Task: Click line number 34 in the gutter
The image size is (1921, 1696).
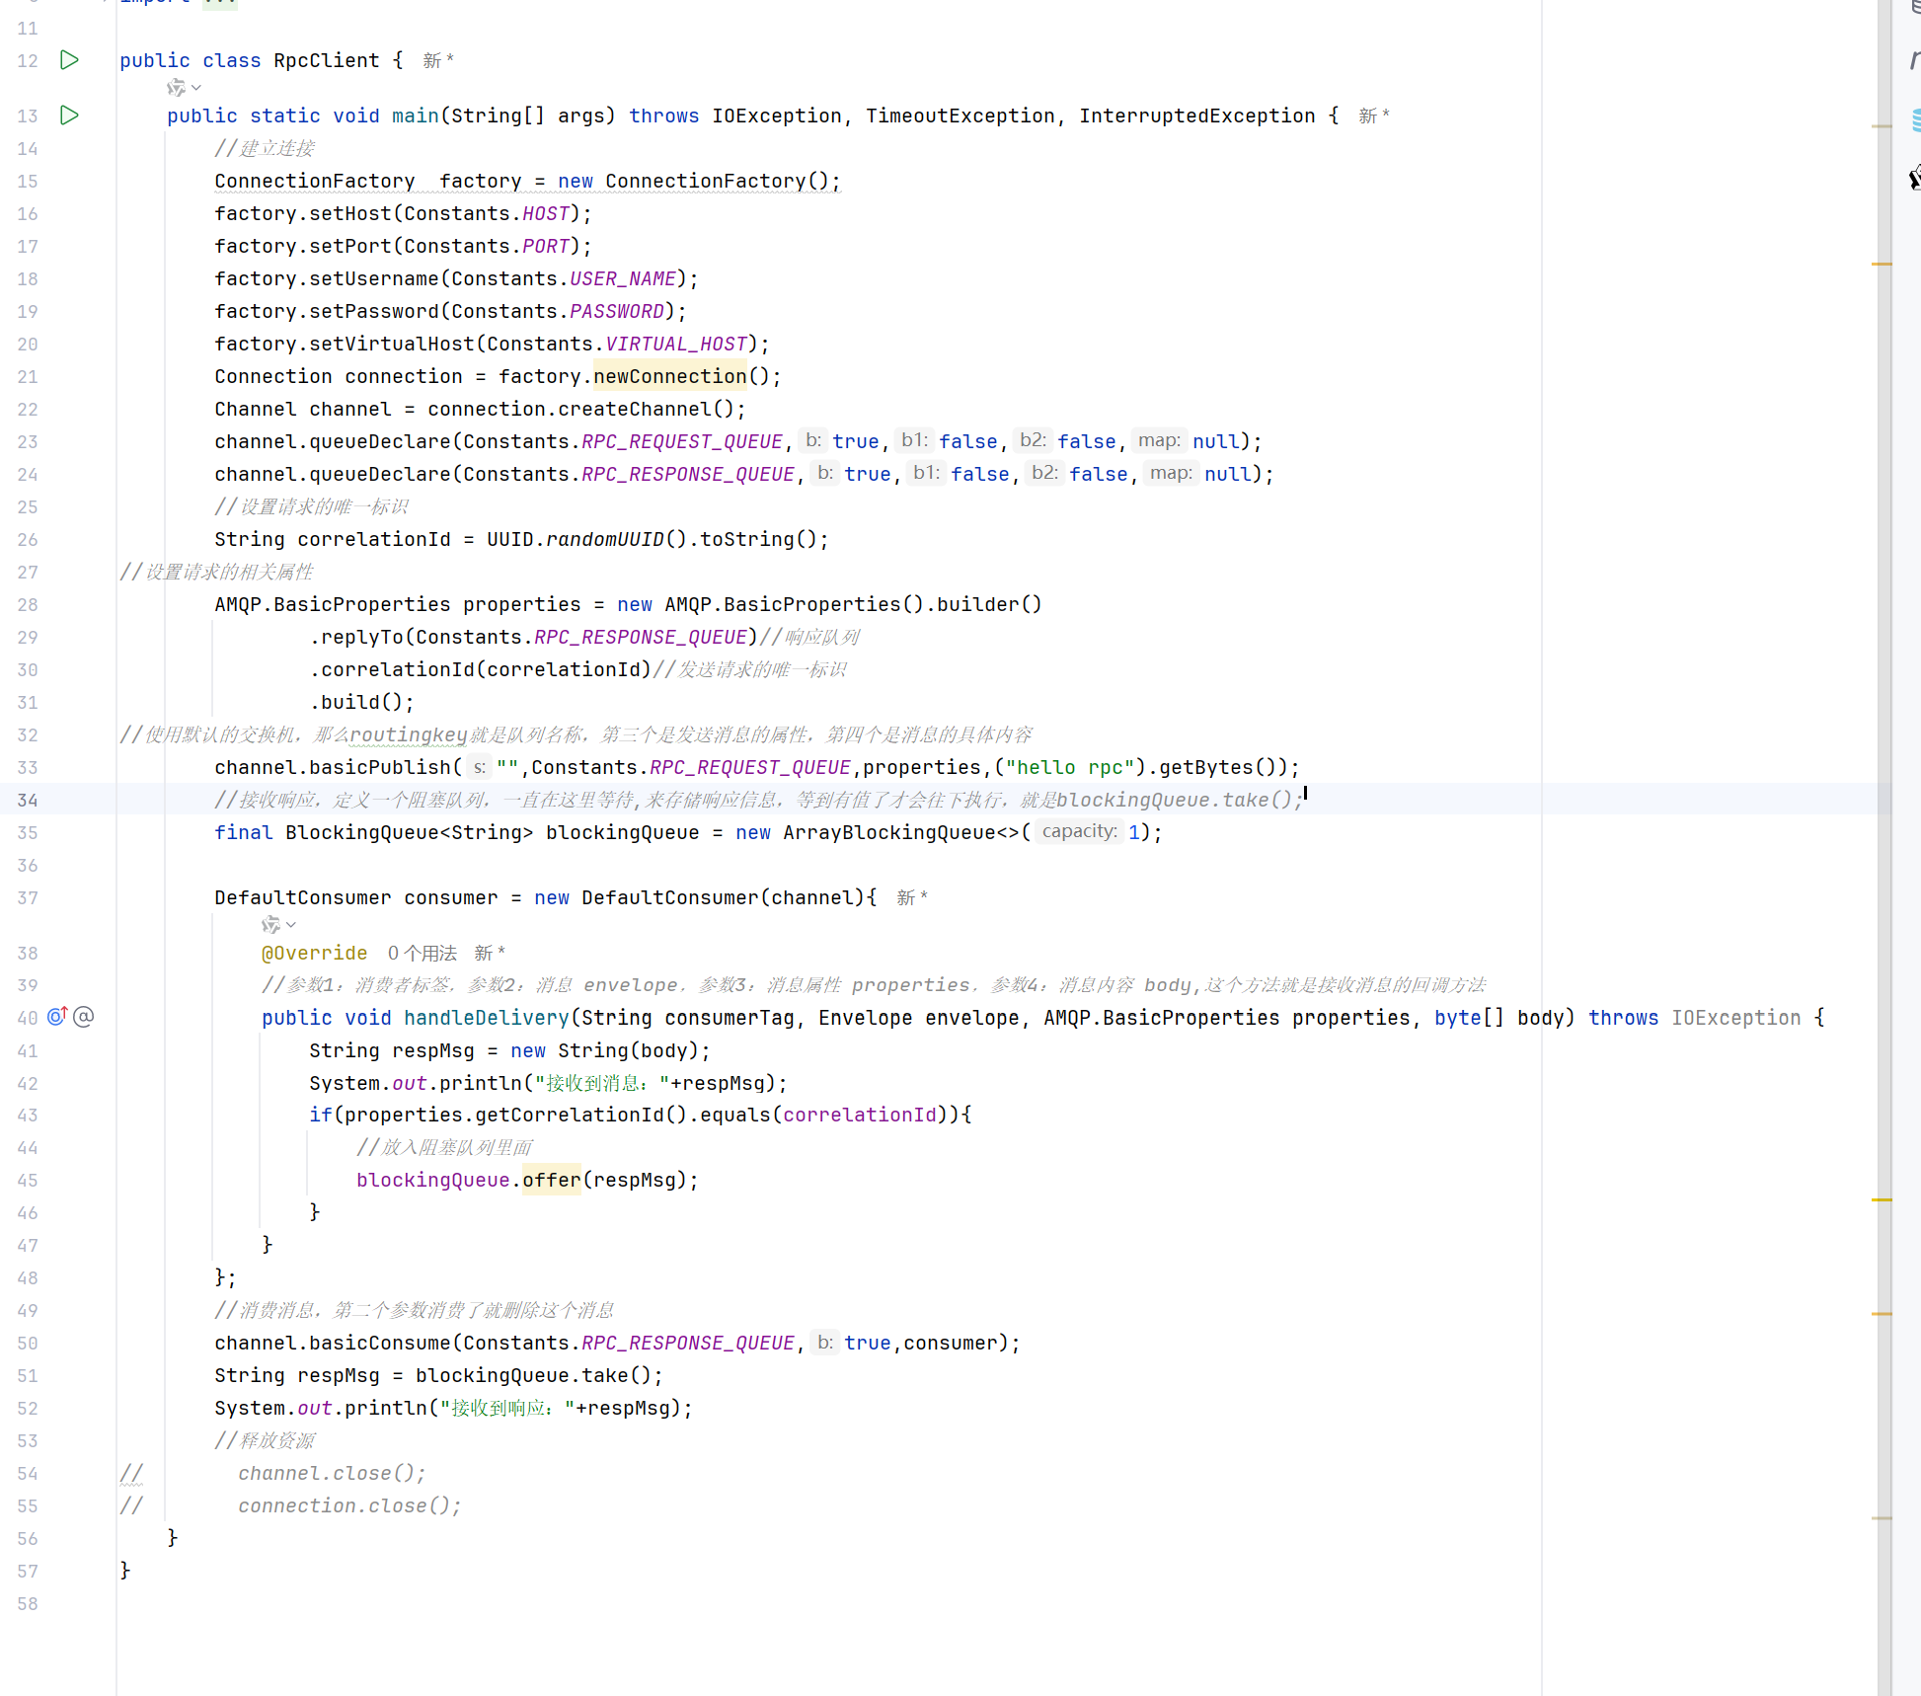Action: 28,800
